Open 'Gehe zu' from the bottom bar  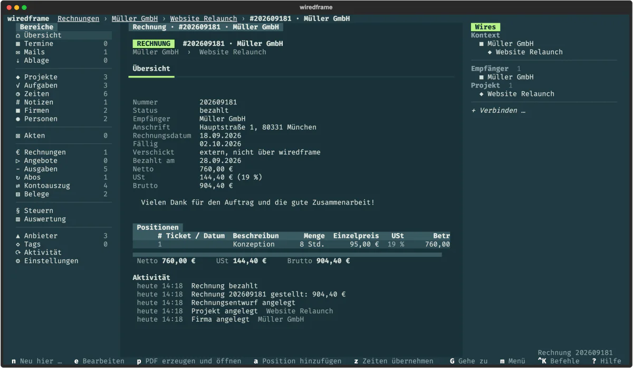click(469, 361)
